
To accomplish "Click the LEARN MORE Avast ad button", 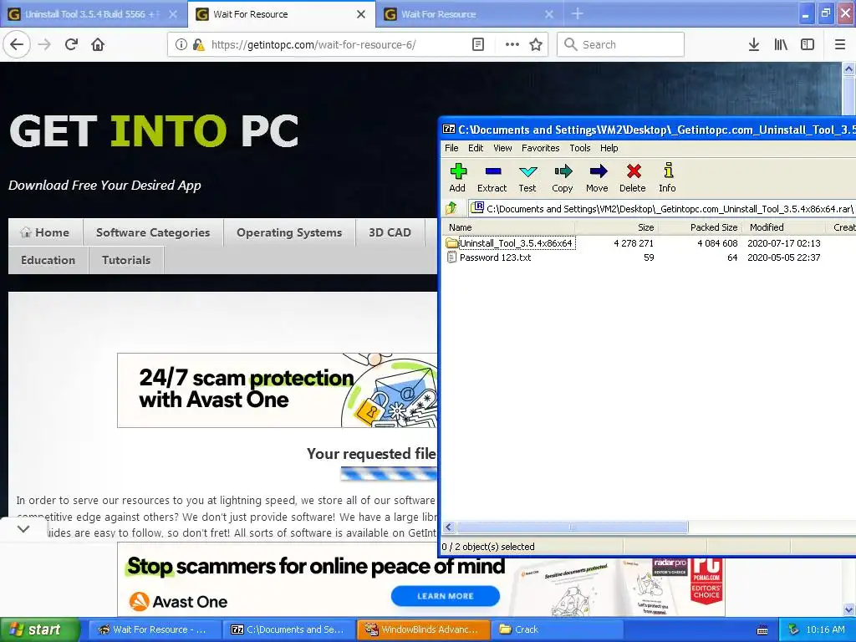I will [x=445, y=596].
